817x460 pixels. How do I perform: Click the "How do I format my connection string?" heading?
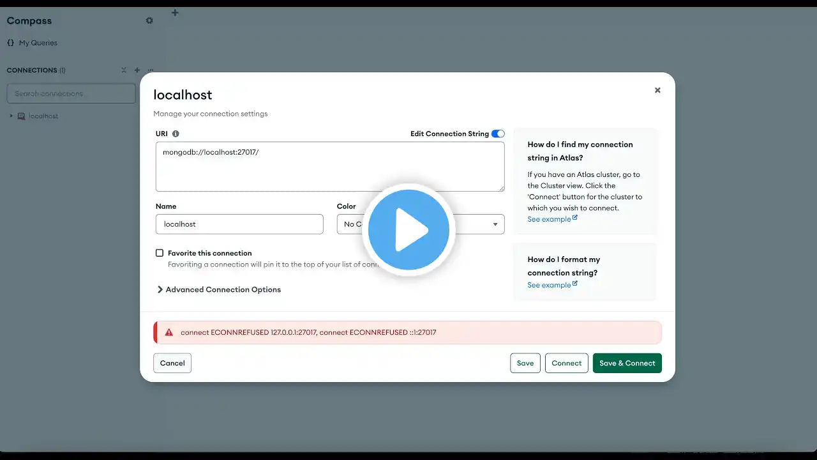(x=564, y=266)
